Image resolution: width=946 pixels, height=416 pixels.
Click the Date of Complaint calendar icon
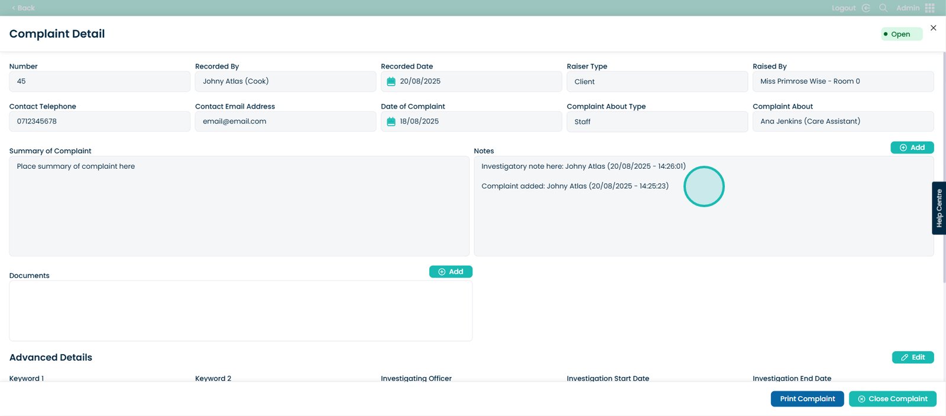pyautogui.click(x=391, y=122)
